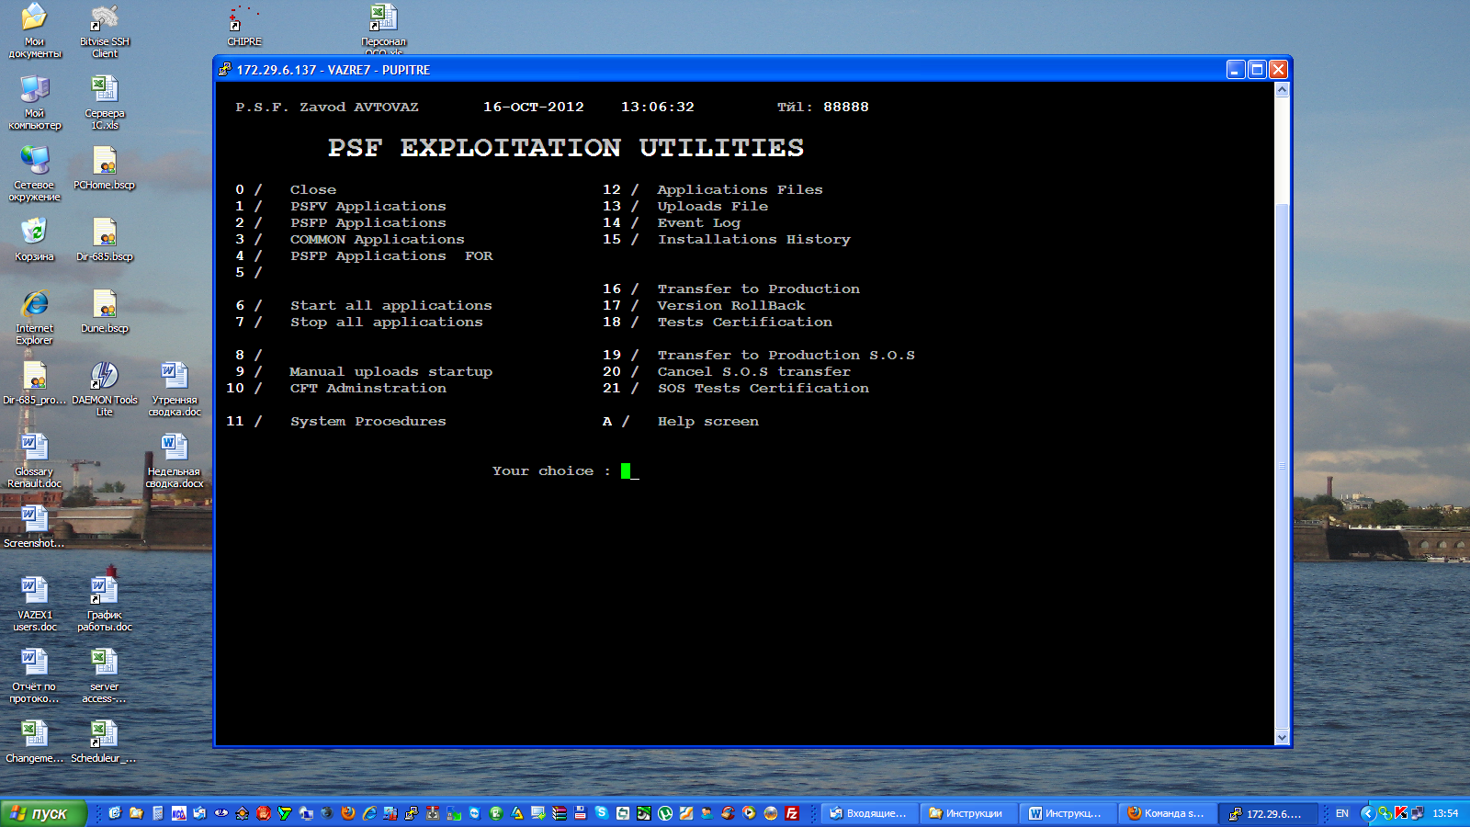
Task: Click 'Tests Certification' option 18 text
Action: [744, 322]
